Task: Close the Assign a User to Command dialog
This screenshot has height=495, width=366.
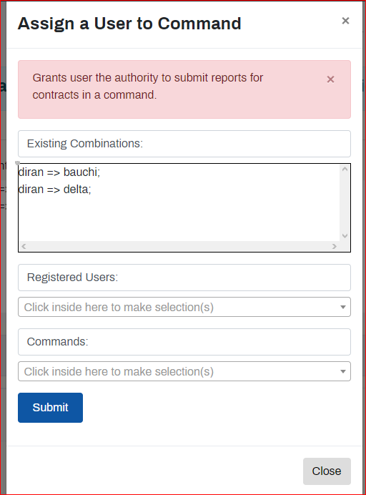Action: [x=345, y=21]
